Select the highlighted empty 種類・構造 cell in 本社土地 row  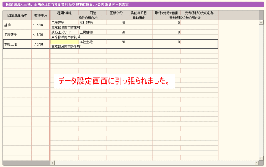point(64,42)
